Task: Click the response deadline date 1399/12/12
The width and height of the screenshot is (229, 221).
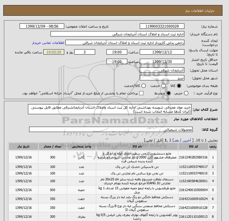Action: (162, 52)
